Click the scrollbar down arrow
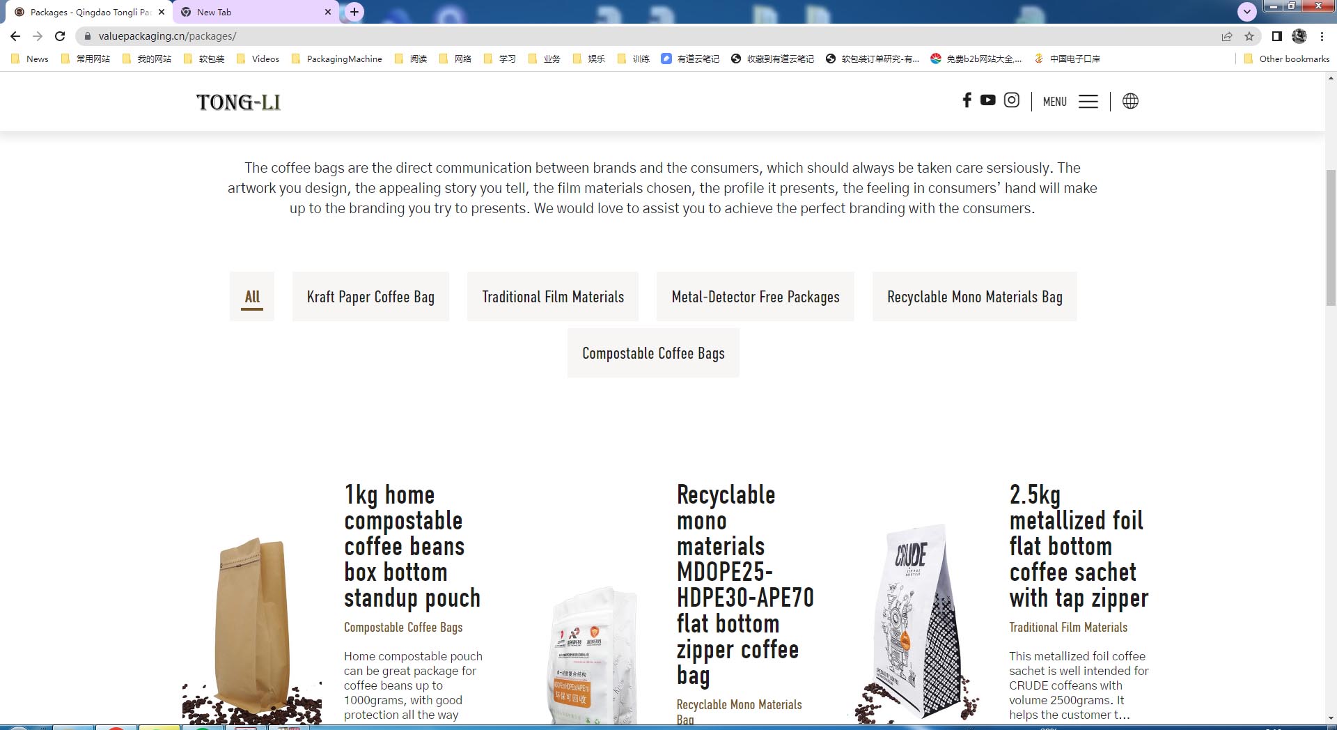Viewport: 1337px width, 730px height. tap(1331, 718)
